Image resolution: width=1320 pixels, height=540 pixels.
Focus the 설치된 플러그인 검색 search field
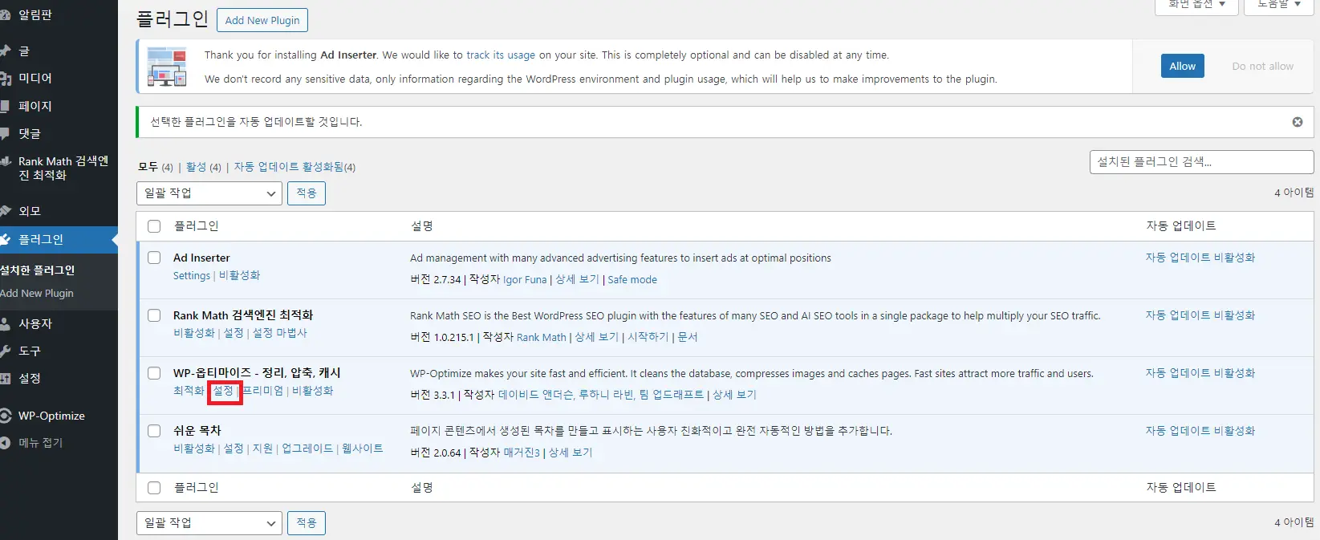(x=1201, y=162)
